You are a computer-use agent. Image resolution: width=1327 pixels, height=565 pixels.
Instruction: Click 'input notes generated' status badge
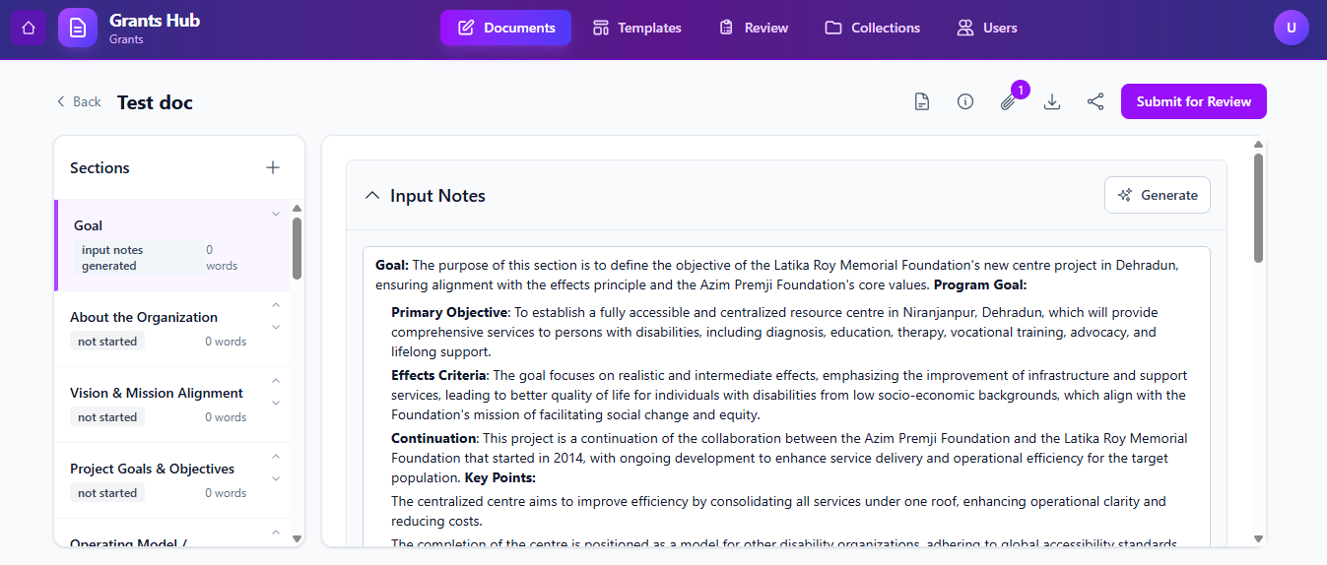pyautogui.click(x=138, y=258)
